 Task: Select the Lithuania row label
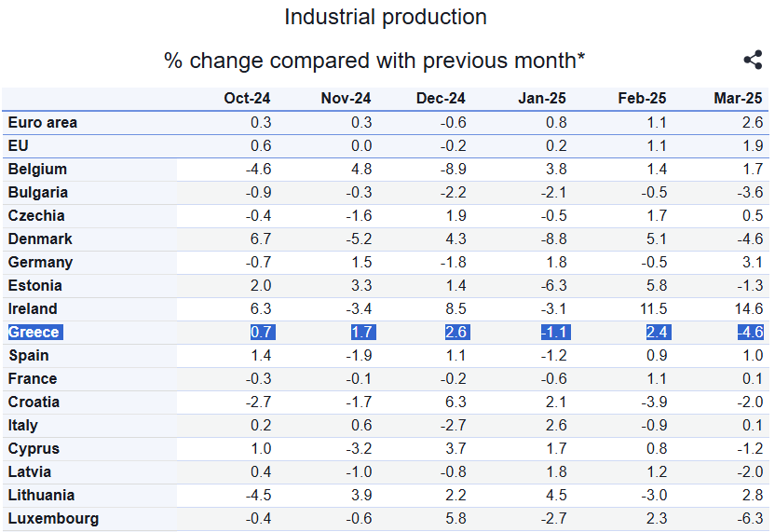(x=41, y=496)
